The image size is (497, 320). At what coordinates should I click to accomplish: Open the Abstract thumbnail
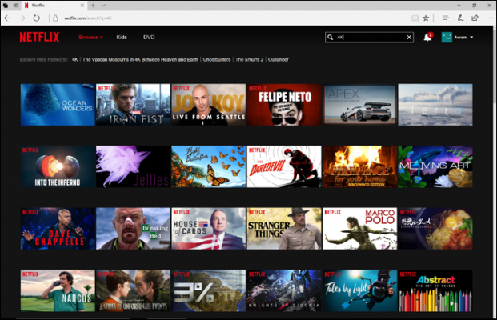pos(435,290)
